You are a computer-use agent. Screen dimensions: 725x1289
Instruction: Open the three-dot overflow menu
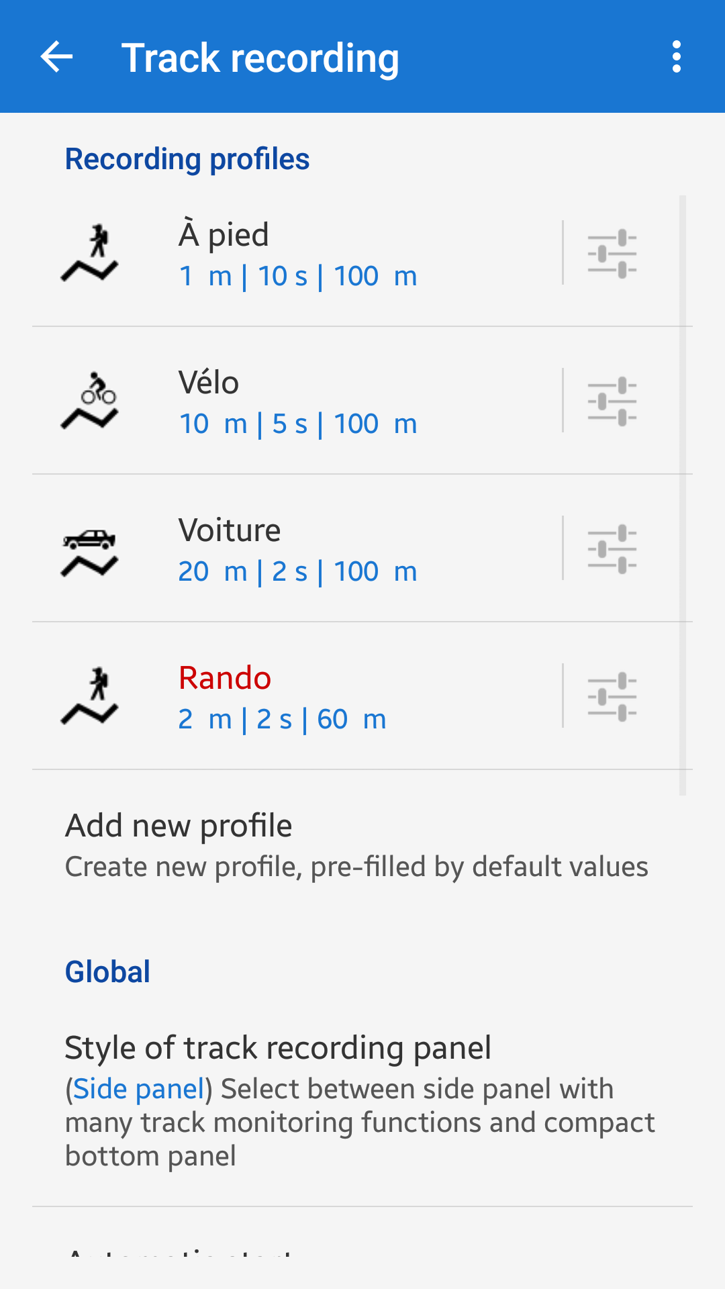click(677, 56)
